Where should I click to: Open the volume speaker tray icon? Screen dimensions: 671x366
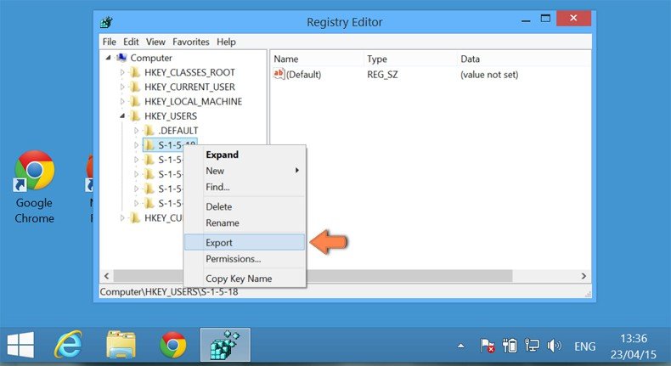coord(554,346)
